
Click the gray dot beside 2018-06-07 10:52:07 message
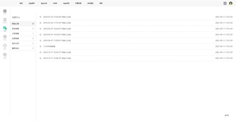point(40,35)
